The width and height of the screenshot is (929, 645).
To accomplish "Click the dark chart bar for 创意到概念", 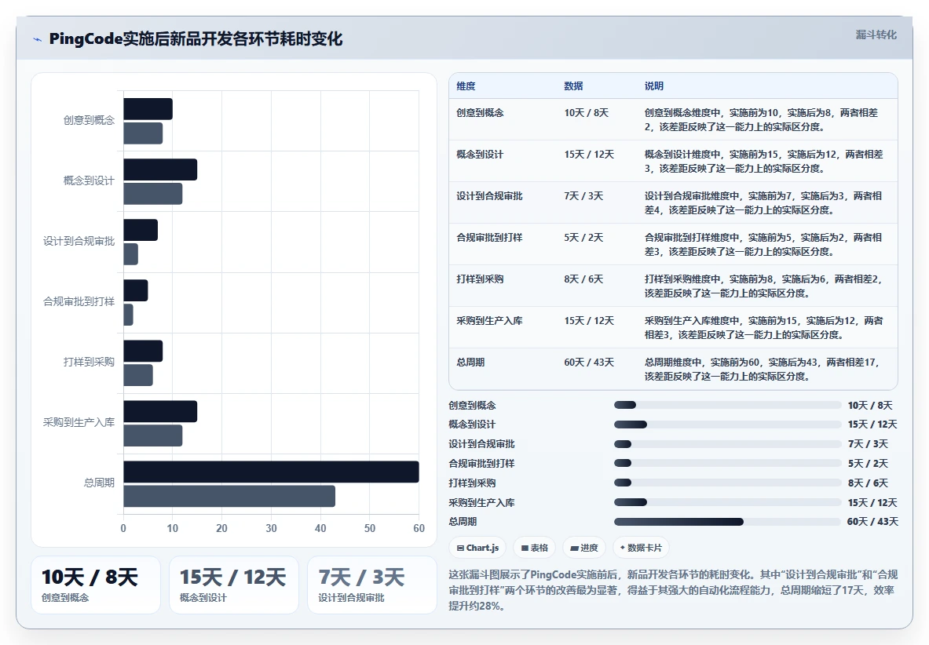I will coord(148,109).
